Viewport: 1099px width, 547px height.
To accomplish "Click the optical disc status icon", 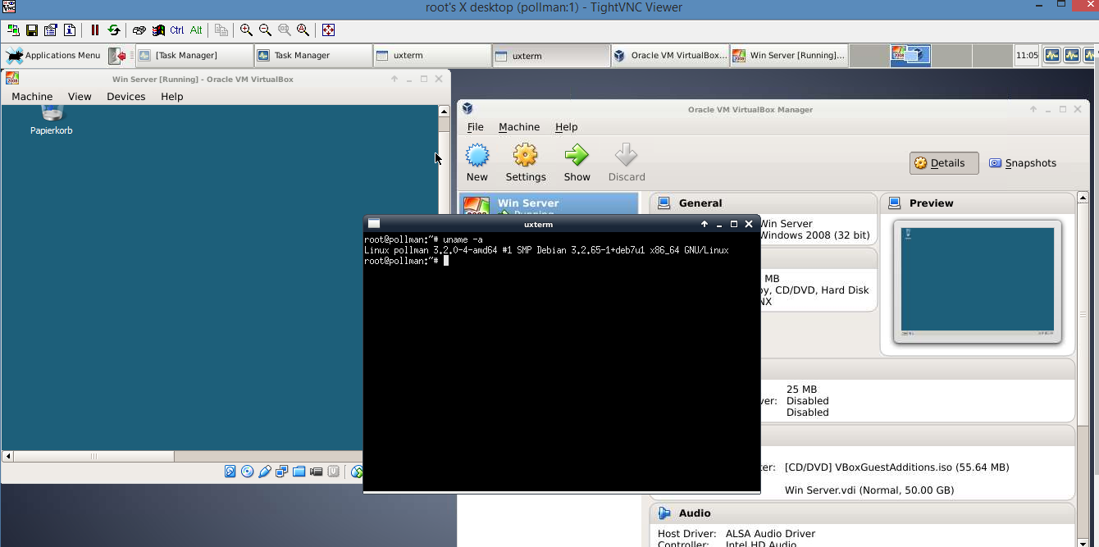I will click(247, 472).
